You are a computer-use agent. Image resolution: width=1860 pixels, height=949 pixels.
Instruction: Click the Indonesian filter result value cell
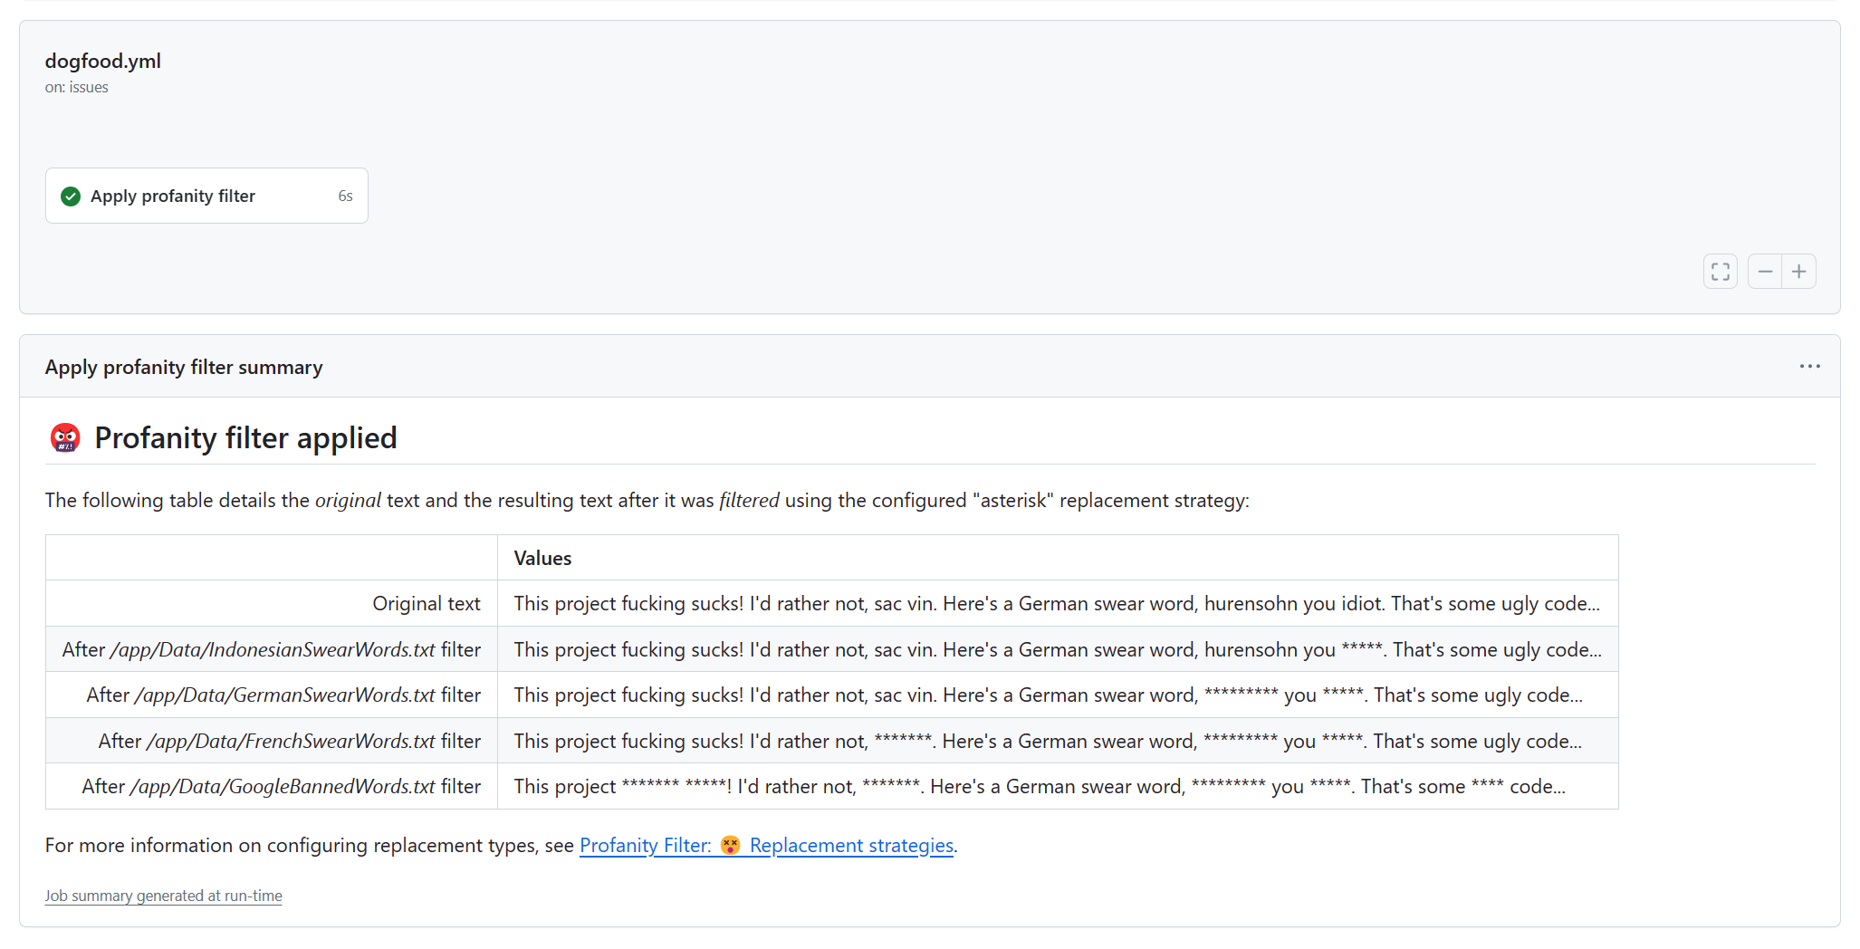(1058, 649)
